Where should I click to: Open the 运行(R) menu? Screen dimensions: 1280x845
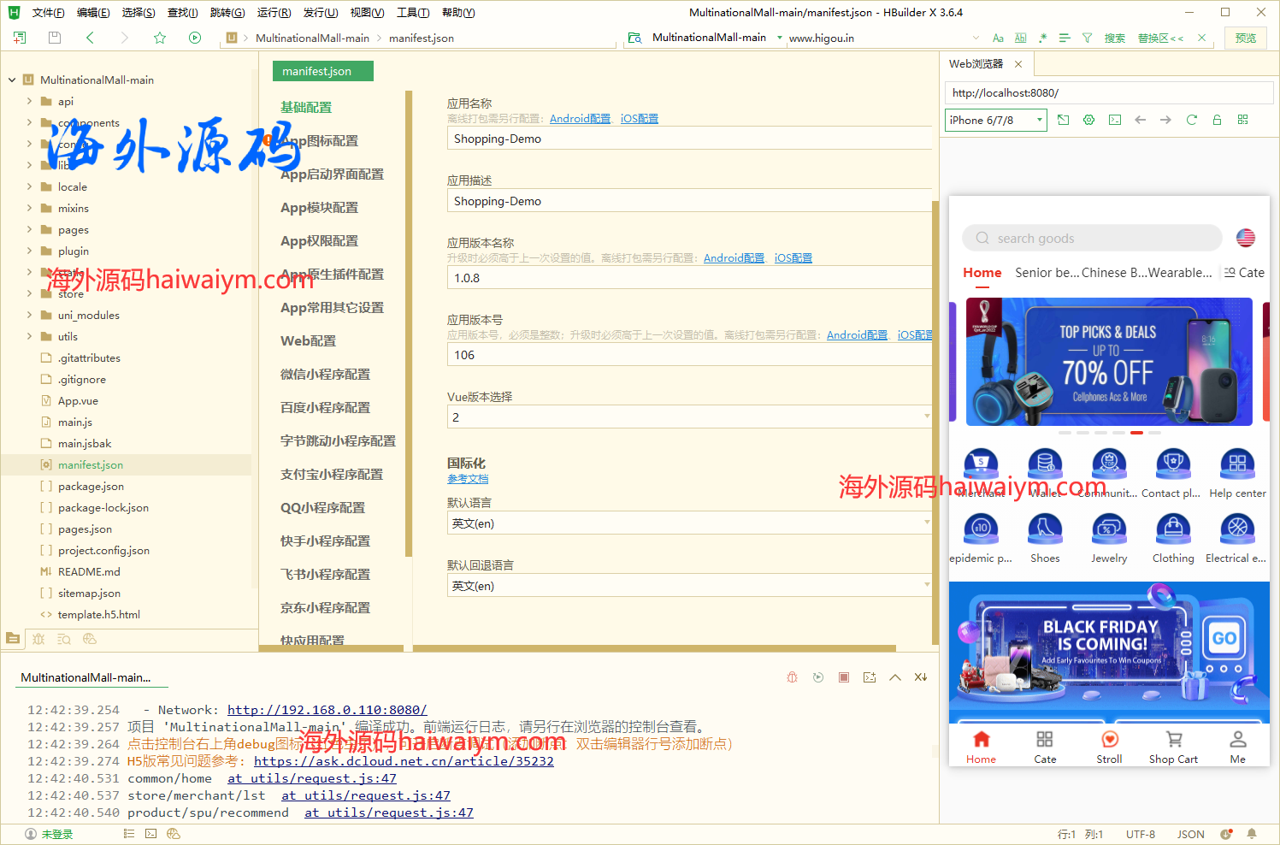pyautogui.click(x=274, y=13)
